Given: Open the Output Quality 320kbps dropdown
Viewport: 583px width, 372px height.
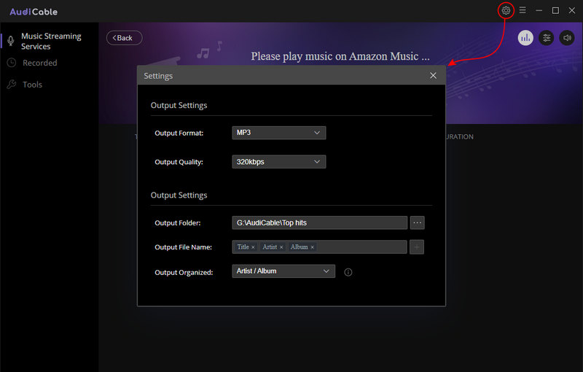Looking at the screenshot, I should (279, 162).
